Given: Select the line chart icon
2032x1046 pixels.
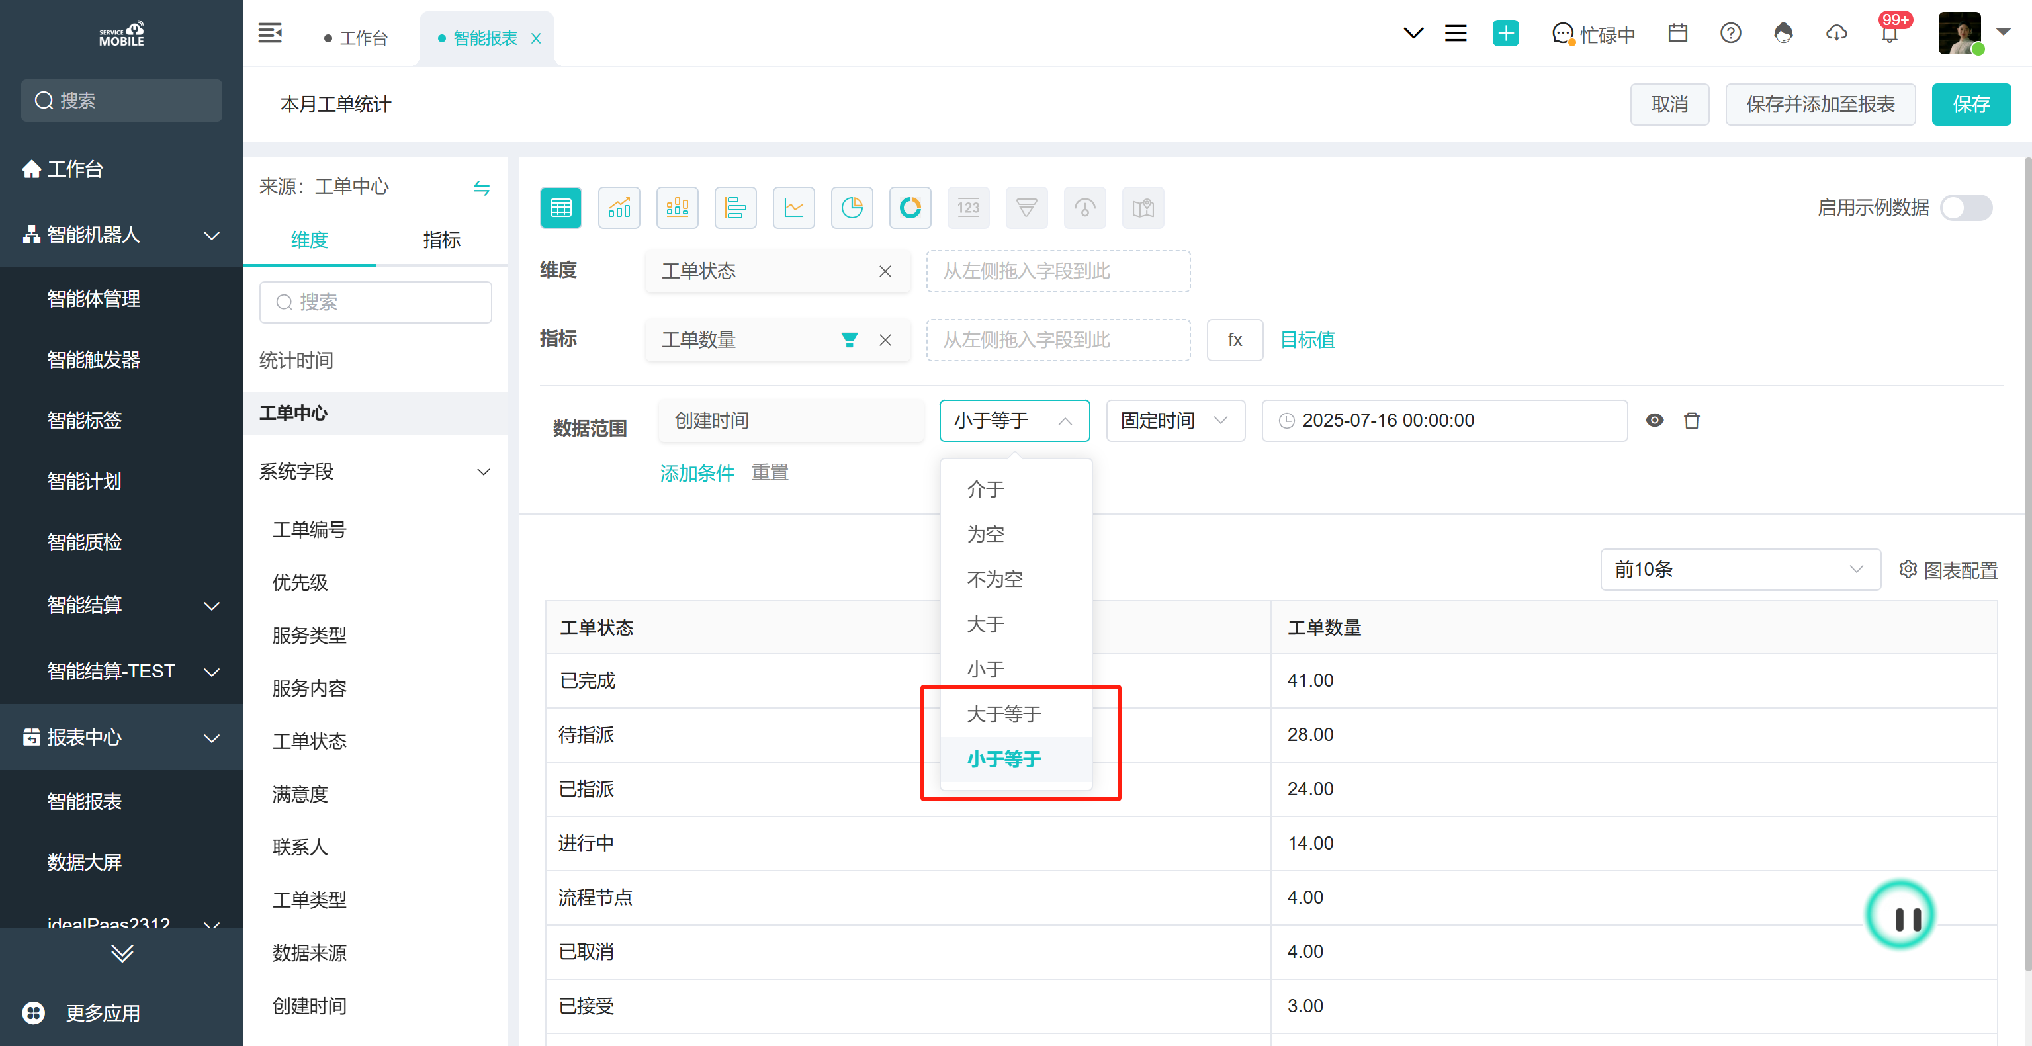Looking at the screenshot, I should pyautogui.click(x=793, y=208).
